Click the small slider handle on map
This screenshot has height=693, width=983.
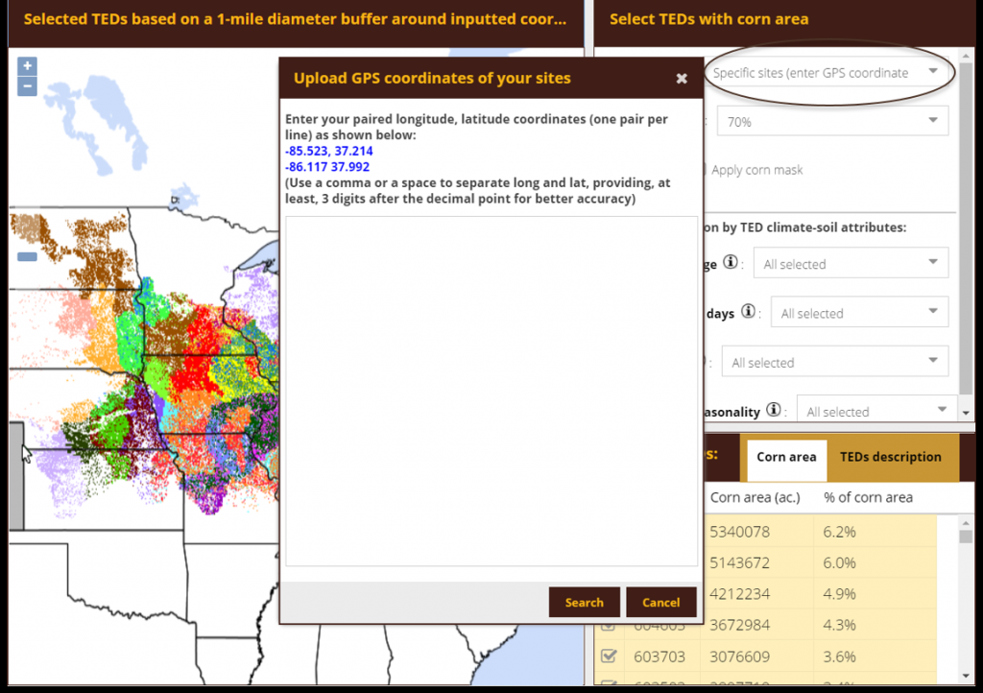pos(27,256)
